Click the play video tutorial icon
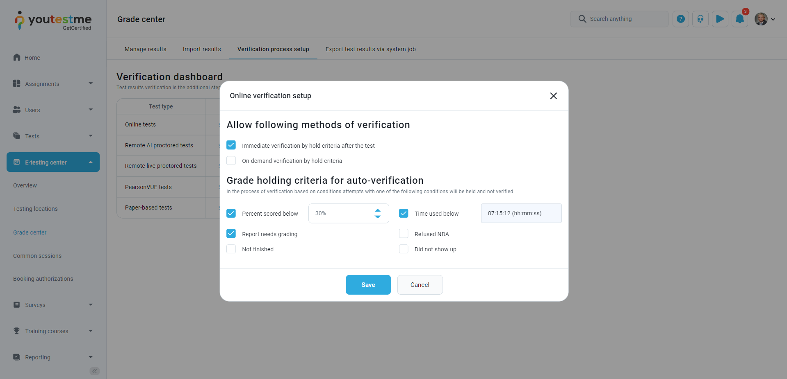Viewport: 787px width, 379px height. pyautogui.click(x=720, y=19)
